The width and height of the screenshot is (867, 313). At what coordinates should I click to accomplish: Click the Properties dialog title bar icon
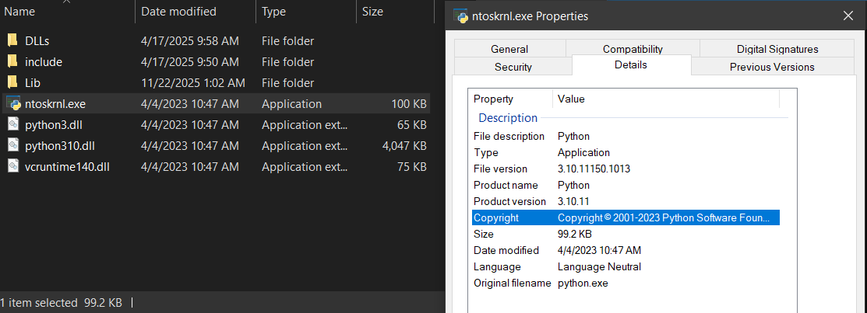(460, 16)
